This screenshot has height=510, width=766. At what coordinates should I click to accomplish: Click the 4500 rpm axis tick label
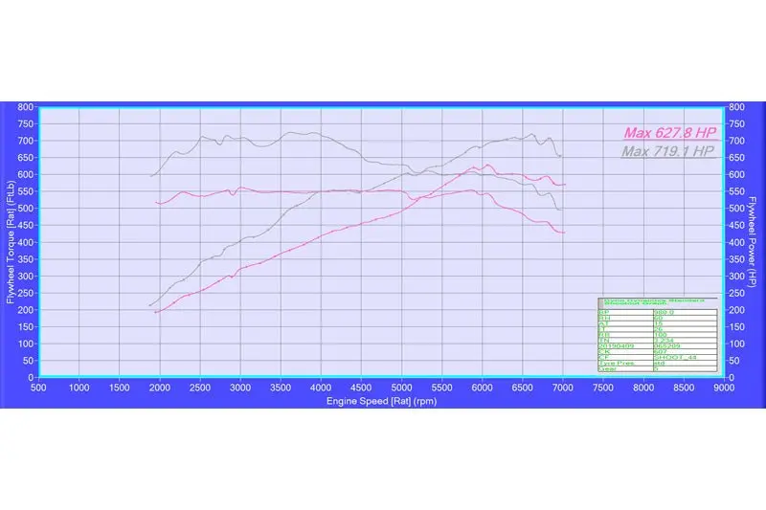pos(361,388)
